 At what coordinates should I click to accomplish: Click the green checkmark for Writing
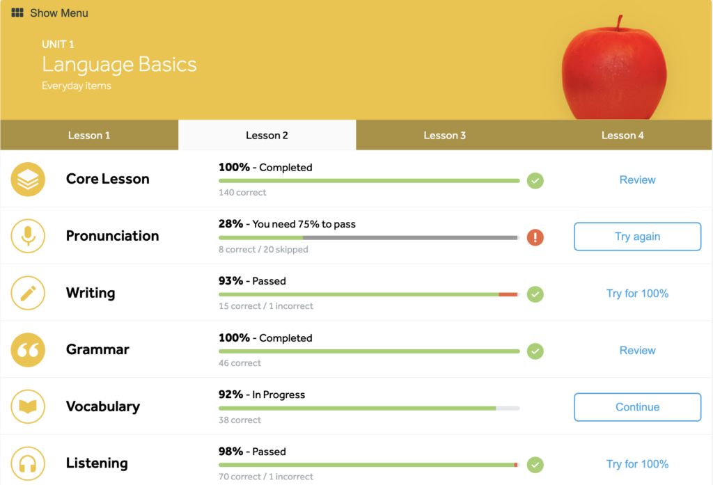[x=535, y=294]
